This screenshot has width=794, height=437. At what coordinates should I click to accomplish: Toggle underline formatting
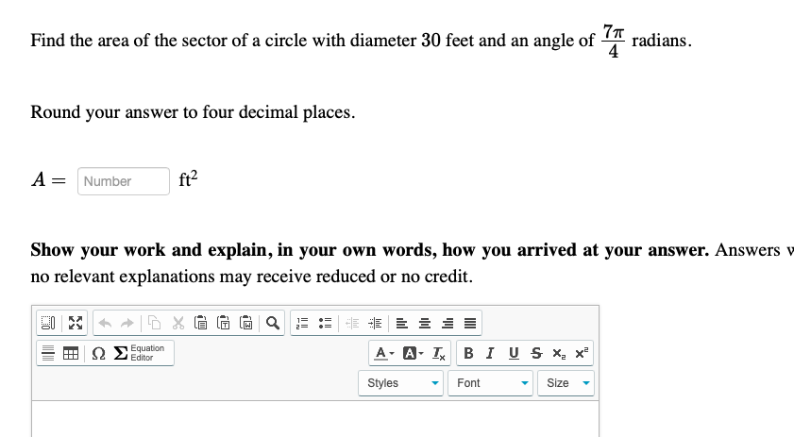point(514,353)
